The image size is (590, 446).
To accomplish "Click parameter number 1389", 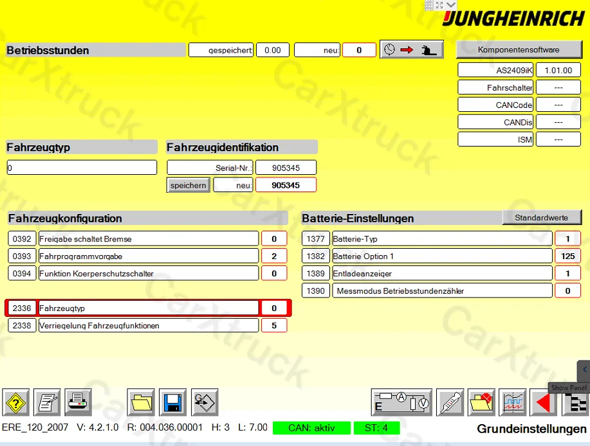I will (316, 273).
